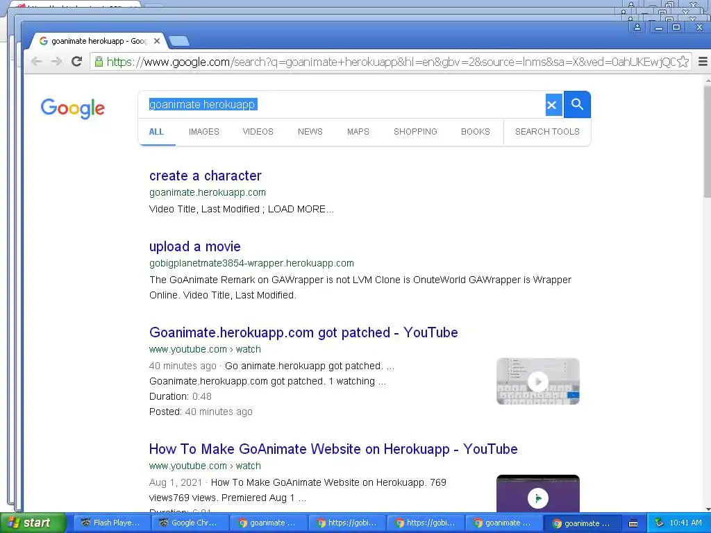Open 'create a character' result link
The height and width of the screenshot is (533, 711).
tap(205, 176)
